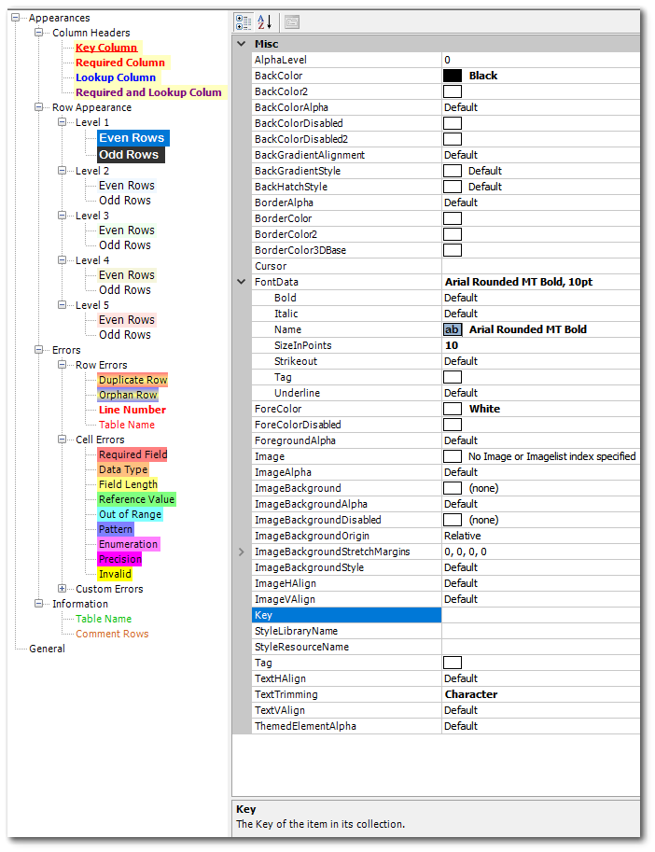Click the BackGradientStyle Default value
This screenshot has width=655, height=852.
[485, 171]
